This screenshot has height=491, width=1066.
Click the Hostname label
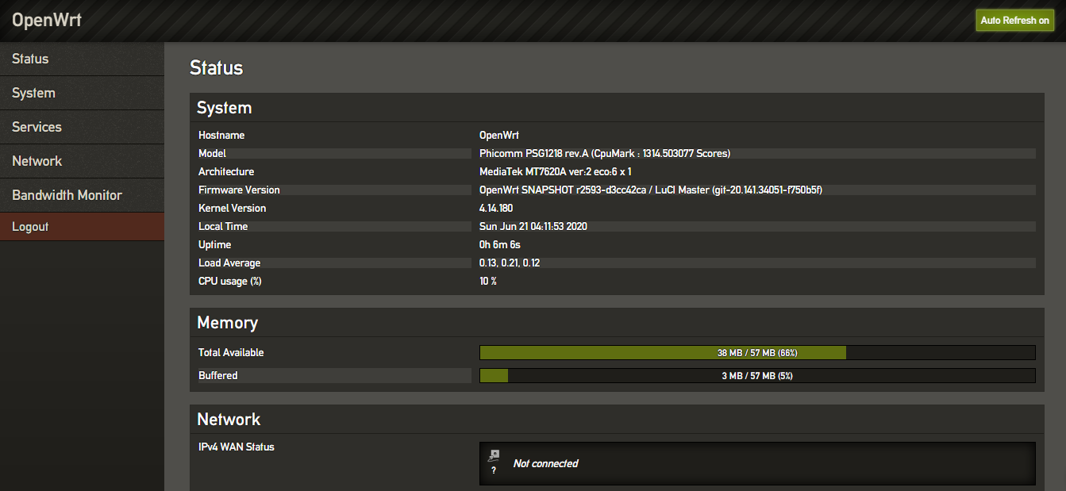(221, 136)
